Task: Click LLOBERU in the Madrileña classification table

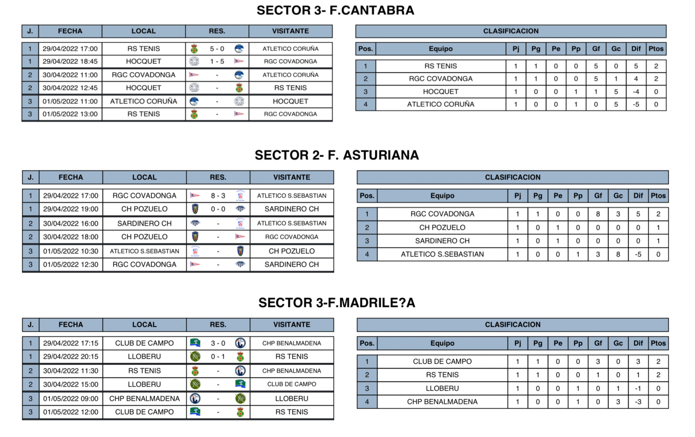Action: (x=442, y=388)
